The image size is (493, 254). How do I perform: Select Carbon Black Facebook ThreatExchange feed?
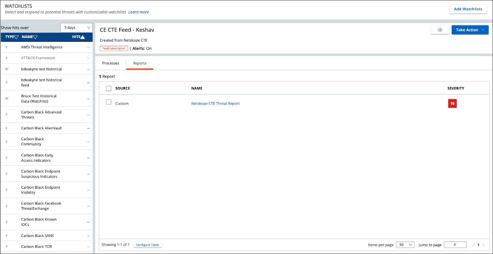pos(47,206)
